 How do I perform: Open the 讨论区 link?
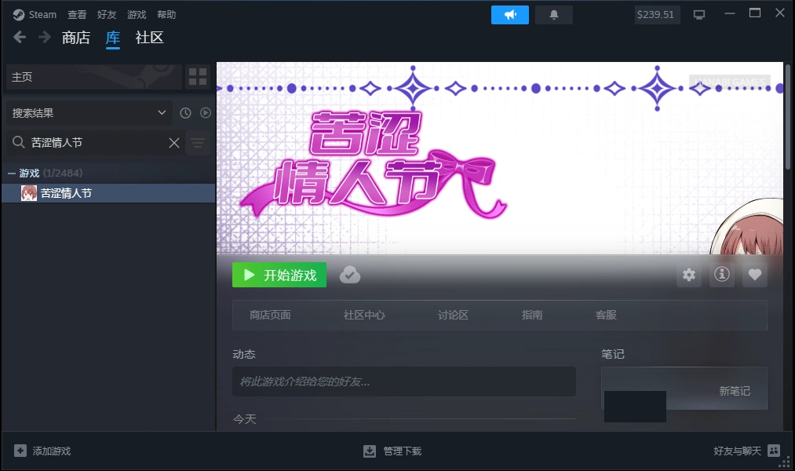pos(454,315)
